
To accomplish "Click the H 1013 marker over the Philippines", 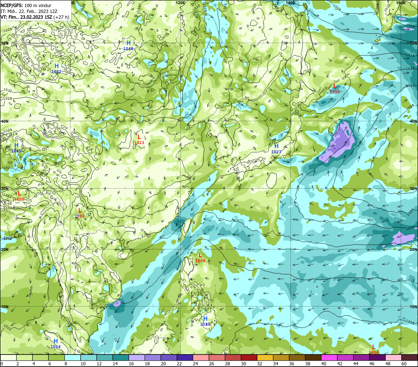I will (x=205, y=321).
